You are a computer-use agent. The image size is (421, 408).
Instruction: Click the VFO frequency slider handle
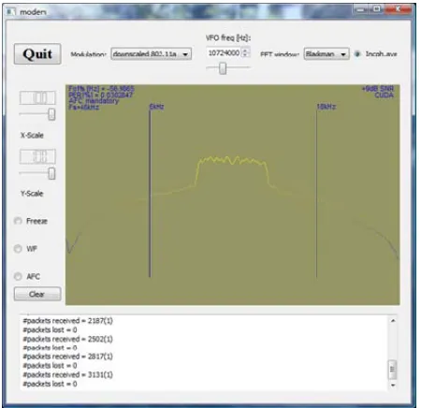[223, 68]
